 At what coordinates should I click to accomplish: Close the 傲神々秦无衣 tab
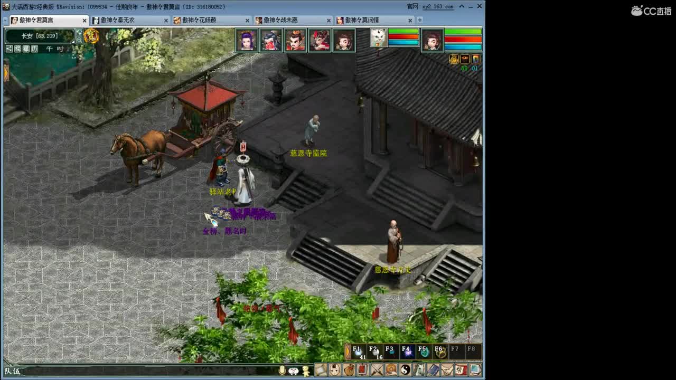pyautogui.click(x=166, y=21)
